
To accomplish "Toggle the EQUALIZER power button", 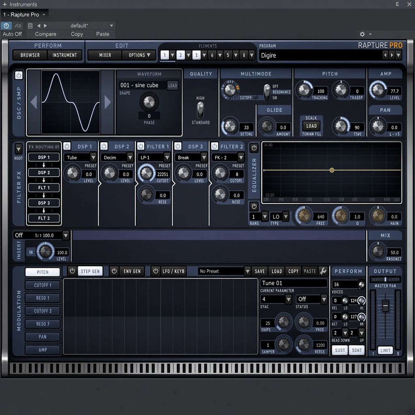I will coord(254,148).
